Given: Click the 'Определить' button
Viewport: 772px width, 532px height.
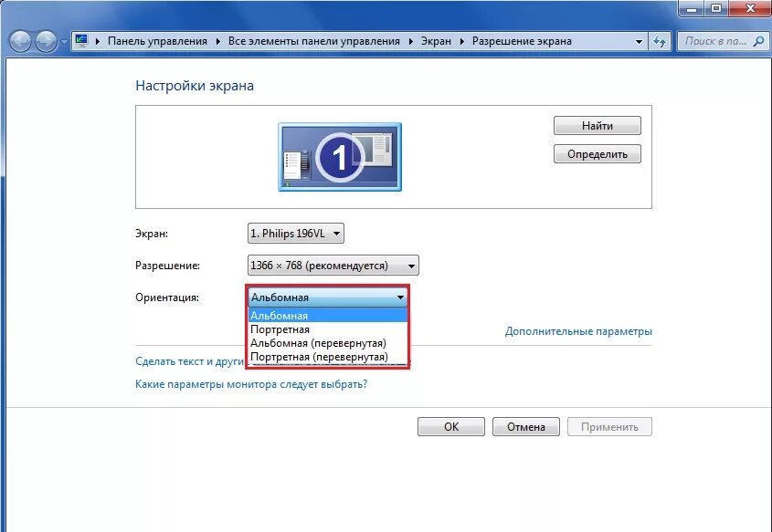Looking at the screenshot, I should click(x=598, y=154).
